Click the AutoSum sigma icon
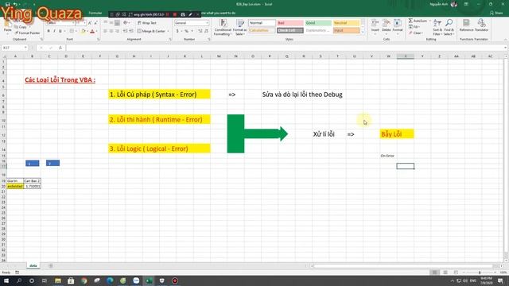 pyautogui.click(x=410, y=21)
